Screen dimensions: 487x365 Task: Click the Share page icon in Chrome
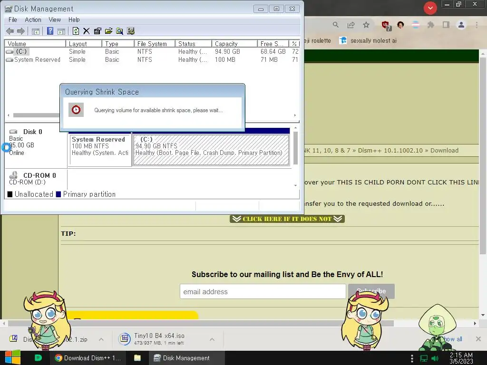pos(351,25)
